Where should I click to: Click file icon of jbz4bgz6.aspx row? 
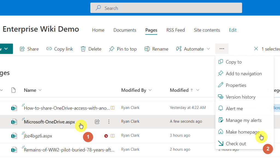click(14, 136)
